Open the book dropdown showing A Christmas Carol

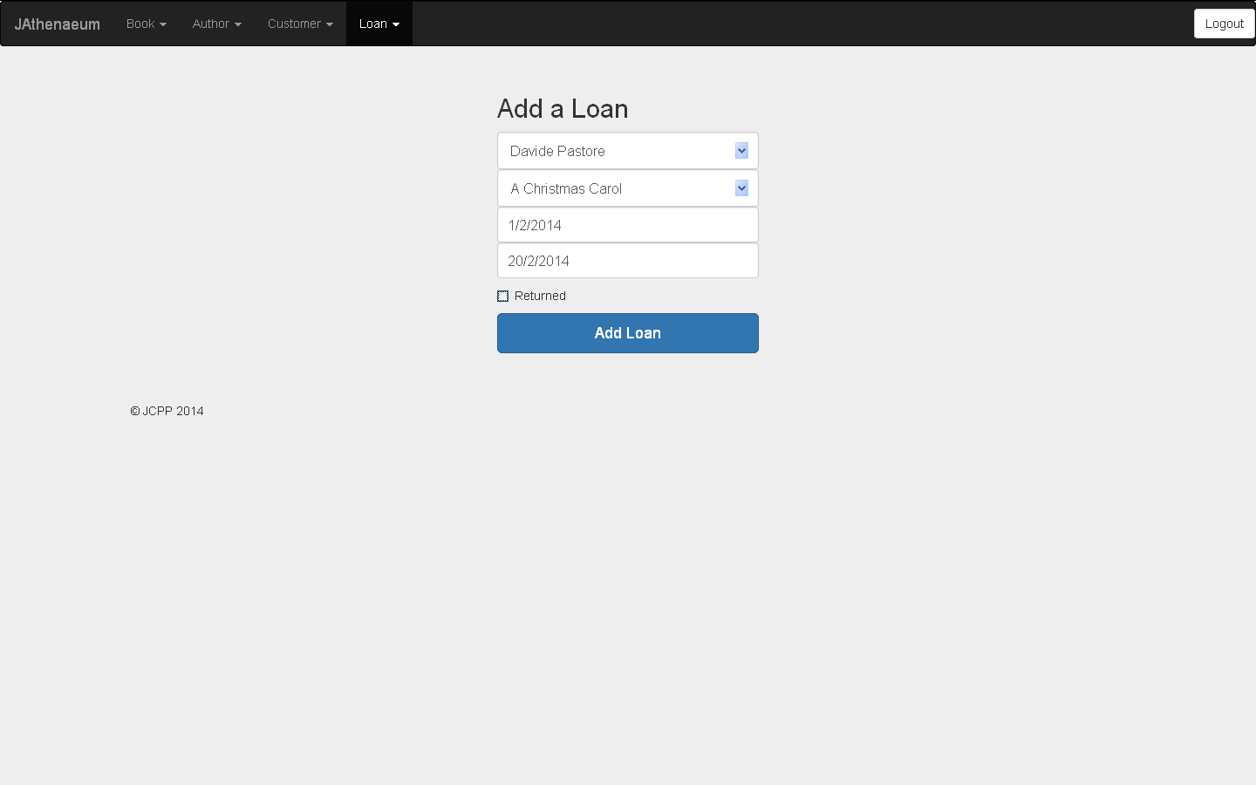point(628,188)
